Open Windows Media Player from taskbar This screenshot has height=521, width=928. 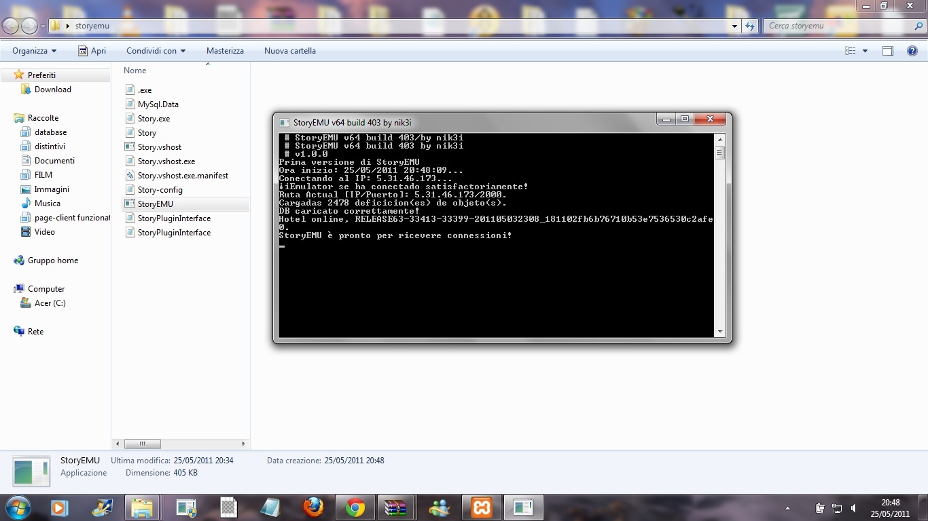click(x=59, y=507)
